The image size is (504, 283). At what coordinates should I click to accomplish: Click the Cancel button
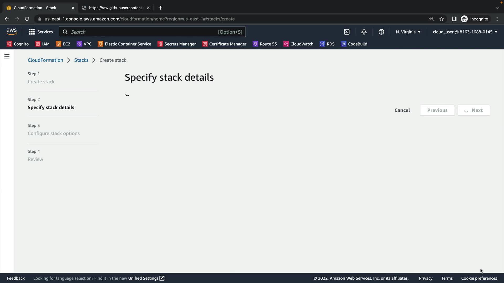coord(402,110)
